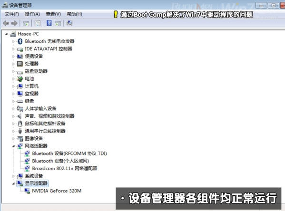Click the 便携设备 category icon
The width and height of the screenshot is (285, 211).
(x=20, y=56)
